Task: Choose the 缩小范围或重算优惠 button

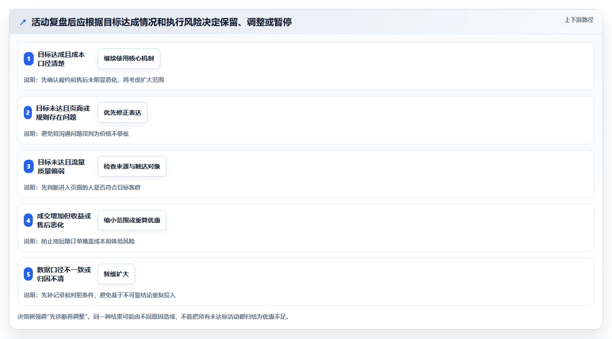Action: [x=132, y=220]
